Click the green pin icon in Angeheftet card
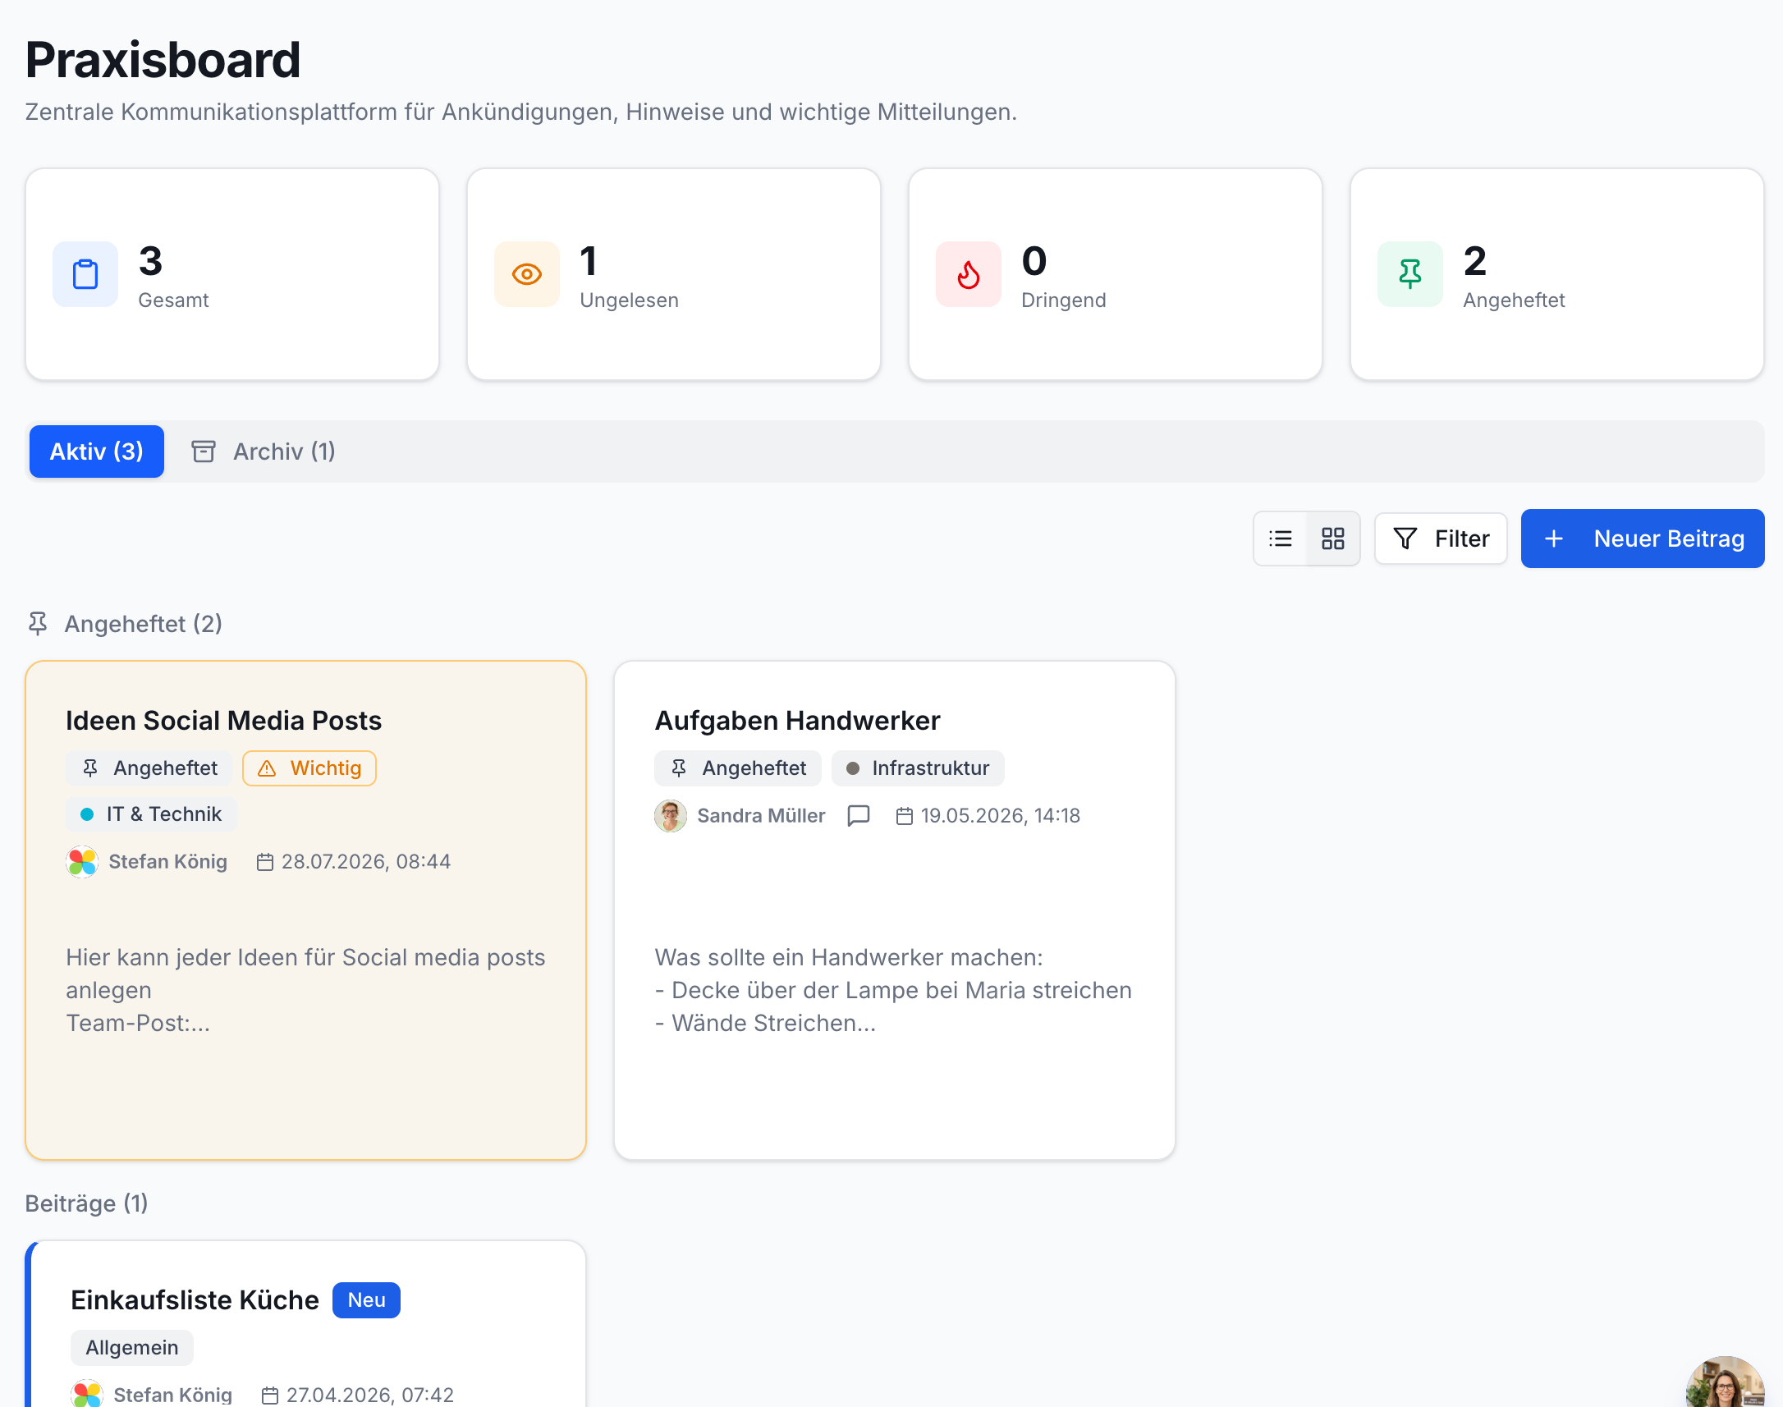Viewport: 1783px width, 1407px height. (x=1410, y=274)
